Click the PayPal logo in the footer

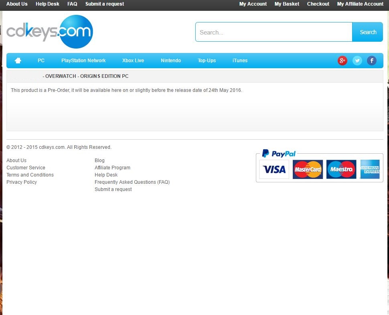pos(279,154)
